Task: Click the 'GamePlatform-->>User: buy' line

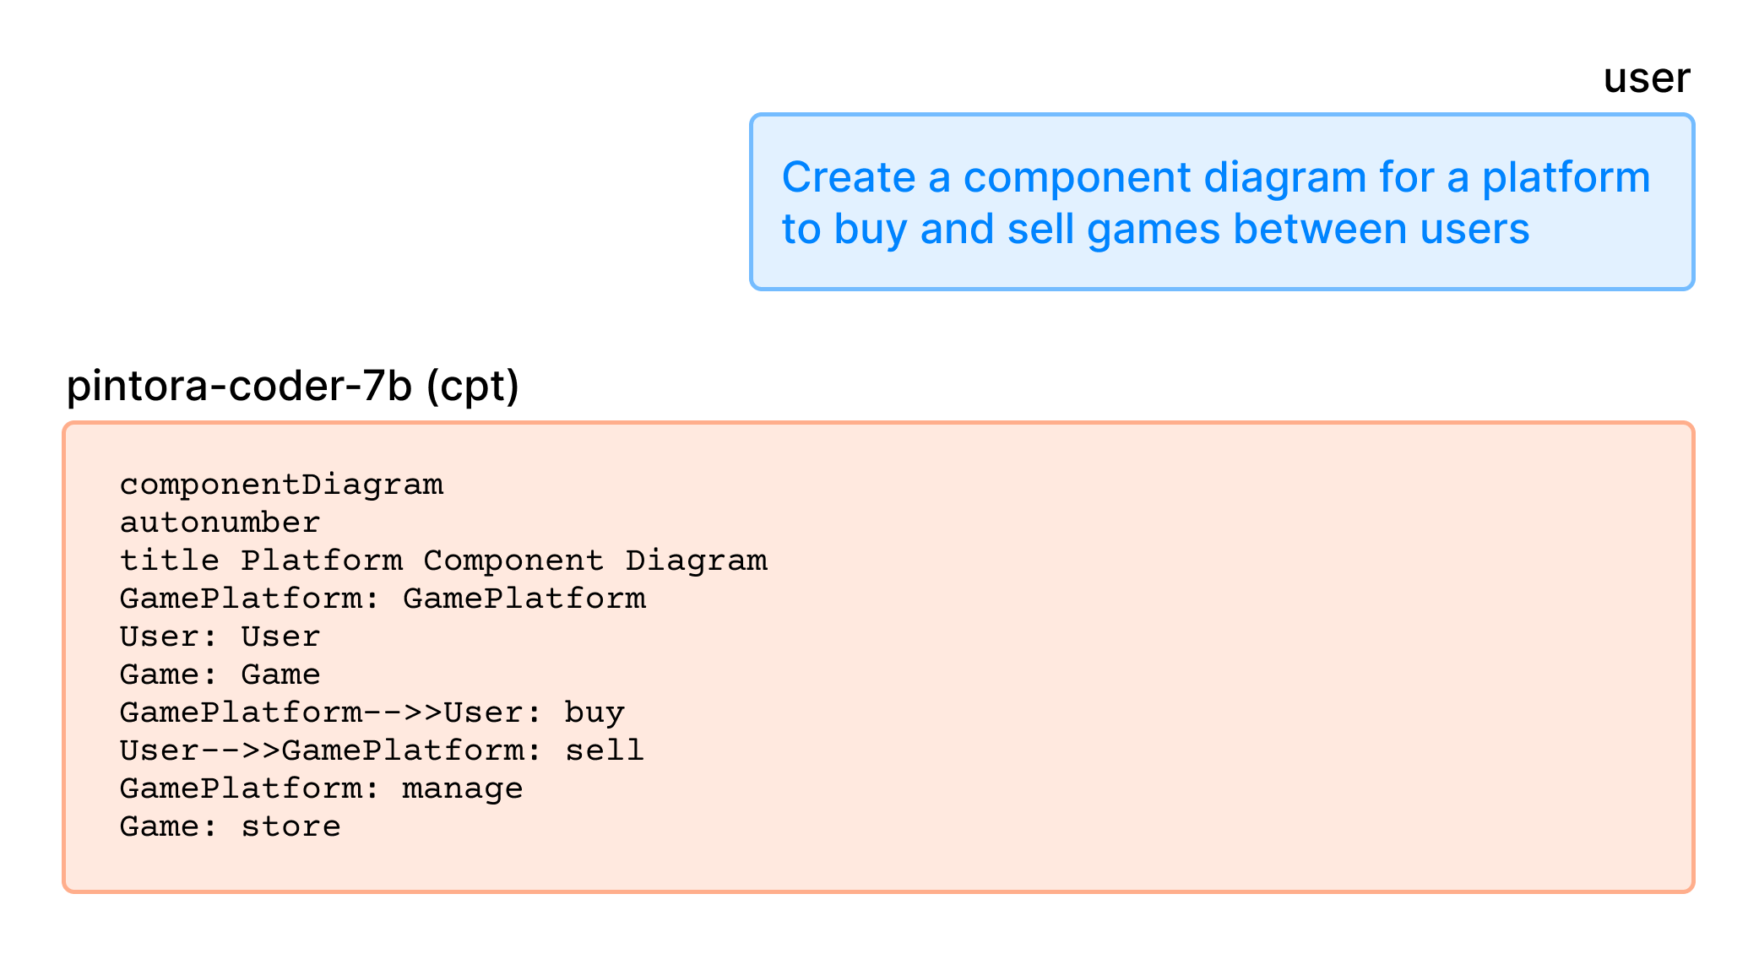Action: click(372, 712)
